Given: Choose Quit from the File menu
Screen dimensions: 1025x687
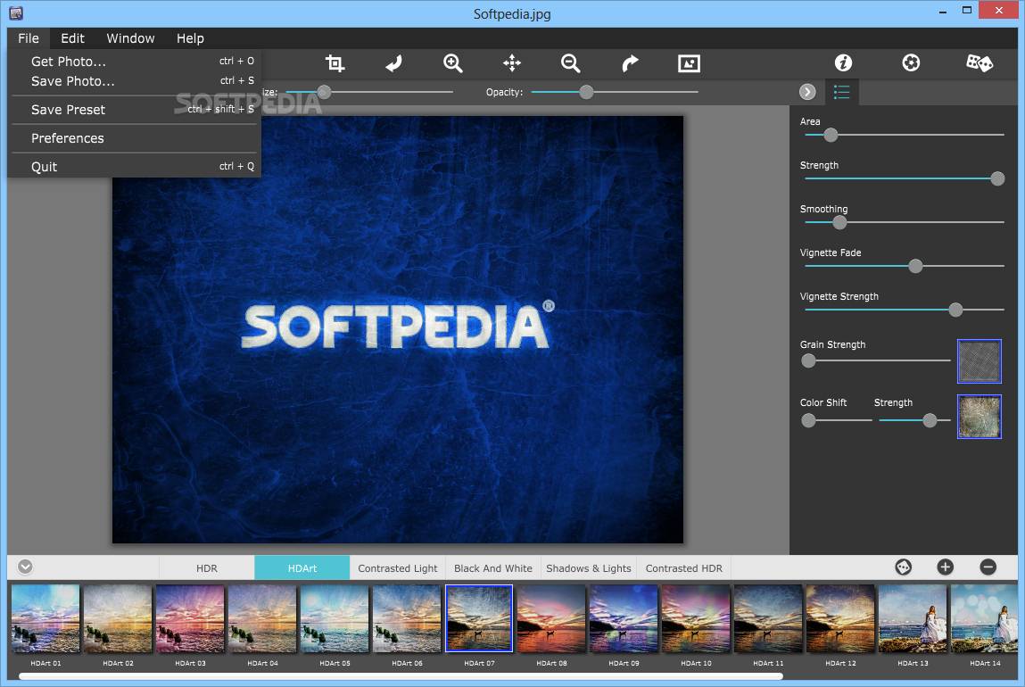Looking at the screenshot, I should tap(135, 167).
